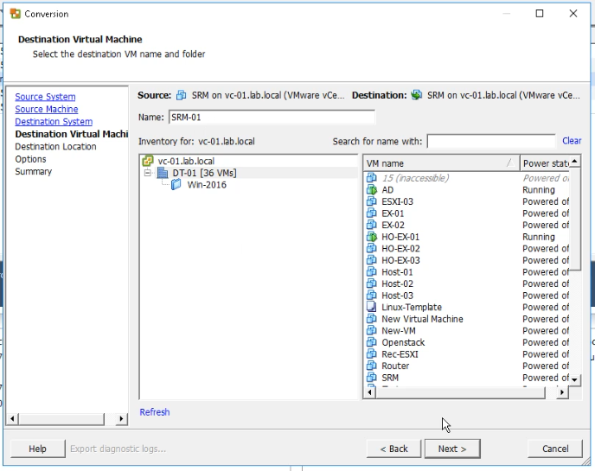Click the VM list scroll right arrow

(x=563, y=392)
